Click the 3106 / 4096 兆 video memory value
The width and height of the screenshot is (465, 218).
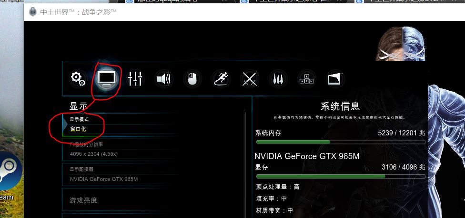(404, 167)
